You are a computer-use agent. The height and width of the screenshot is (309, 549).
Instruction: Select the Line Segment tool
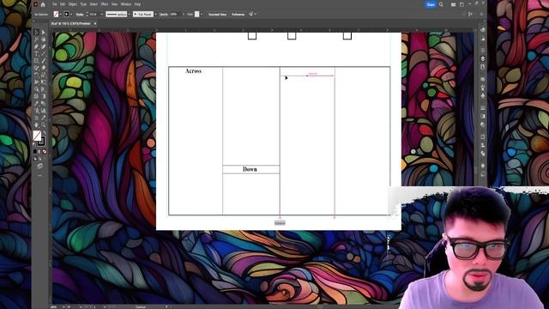[x=44, y=53]
